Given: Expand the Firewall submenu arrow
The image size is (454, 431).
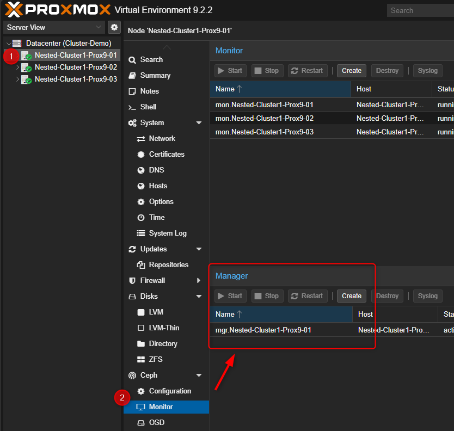Looking at the screenshot, I should pyautogui.click(x=199, y=280).
